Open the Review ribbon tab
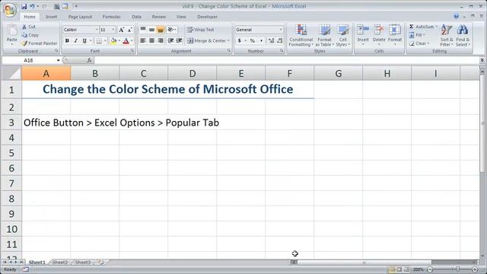Screen dimensions: 487x274 159,17
